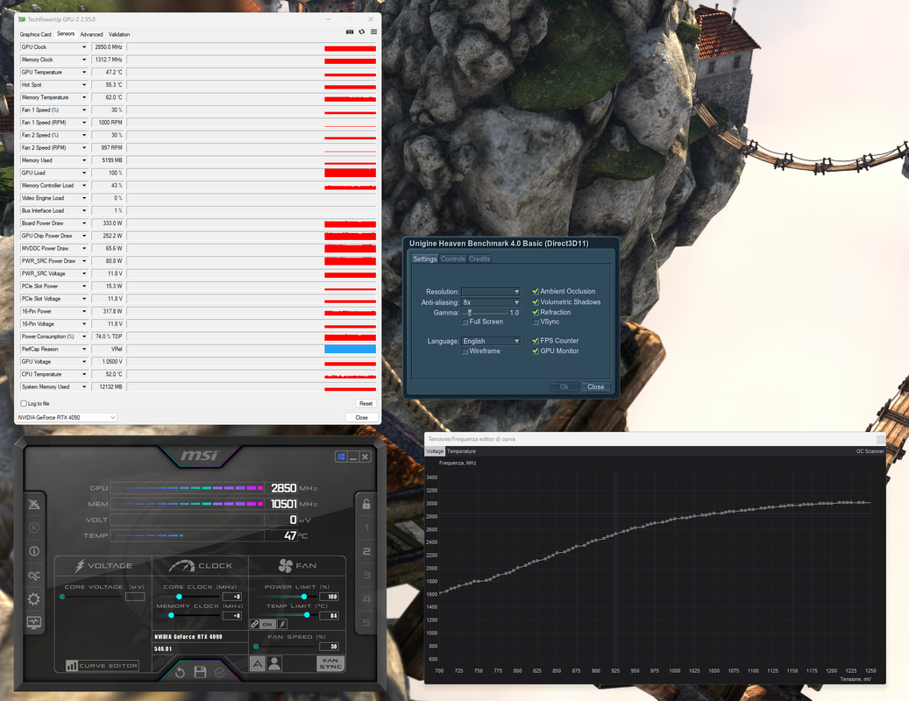Expand PerfCap Reason sensor dropdown arrow
Screen dimensions: 909x701
point(84,349)
